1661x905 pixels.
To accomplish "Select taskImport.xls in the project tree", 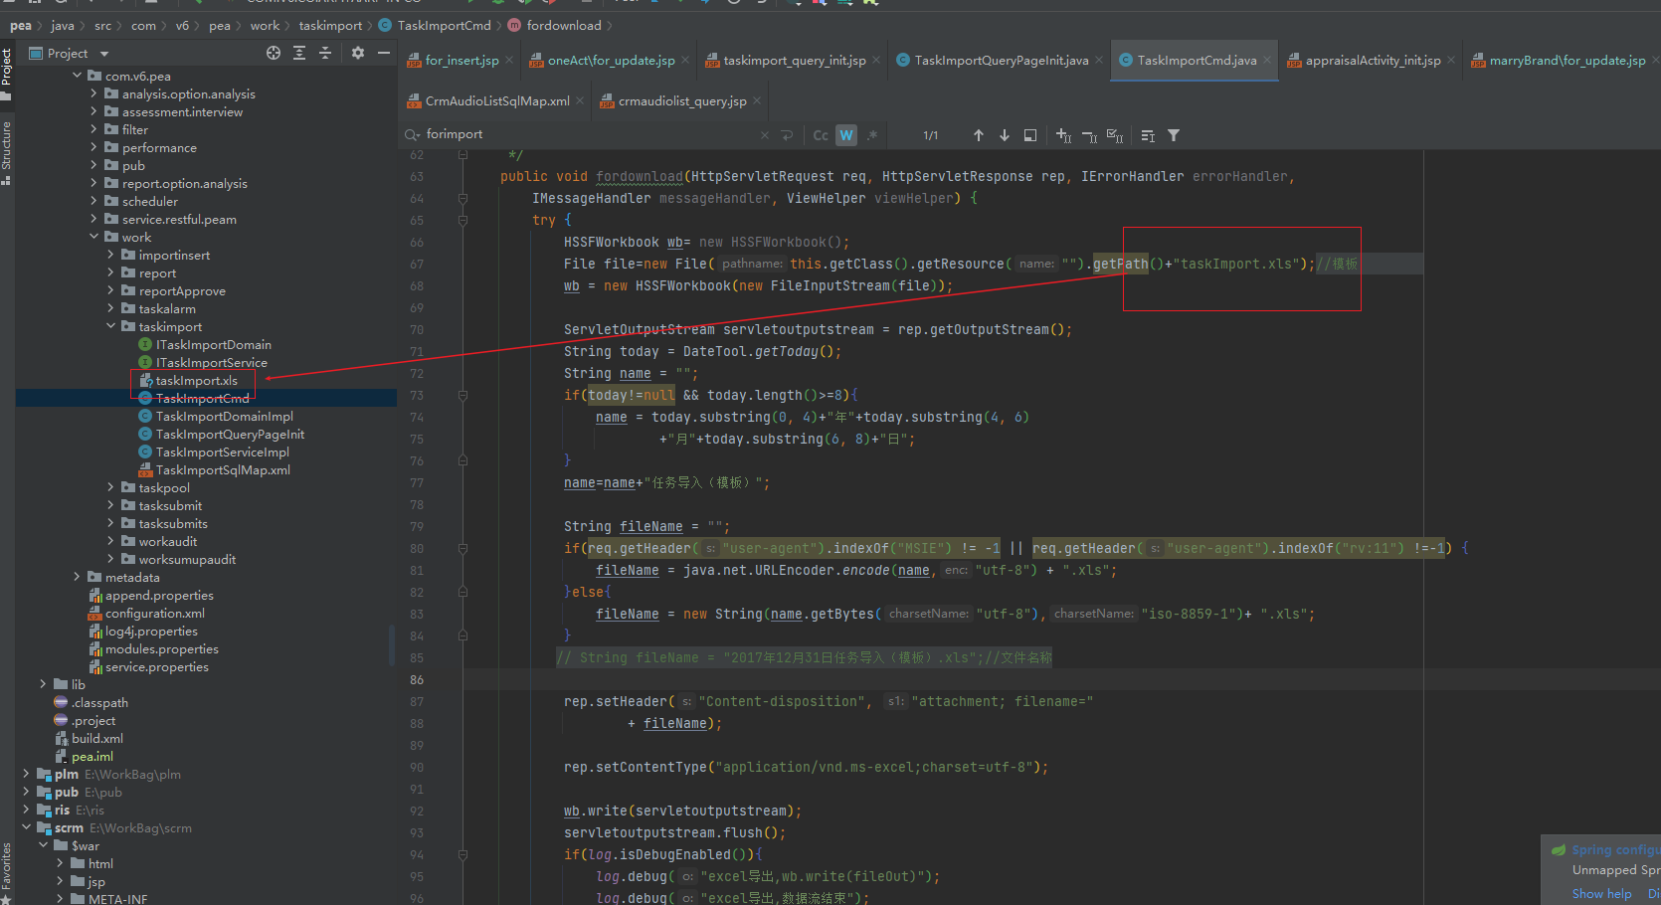I will pyautogui.click(x=196, y=381).
